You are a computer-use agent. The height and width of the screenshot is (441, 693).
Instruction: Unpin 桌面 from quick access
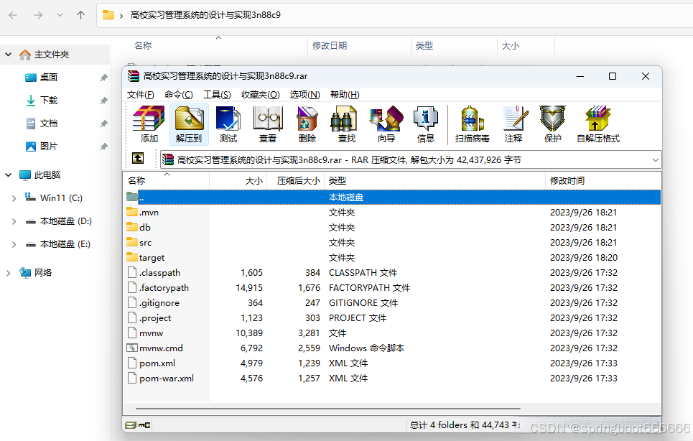(104, 78)
